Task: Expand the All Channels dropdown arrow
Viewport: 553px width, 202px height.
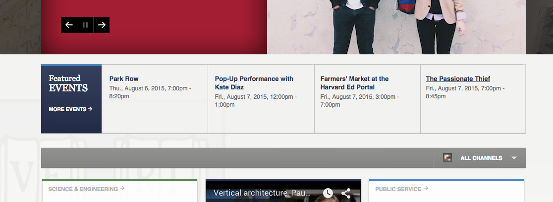Action: (x=514, y=158)
